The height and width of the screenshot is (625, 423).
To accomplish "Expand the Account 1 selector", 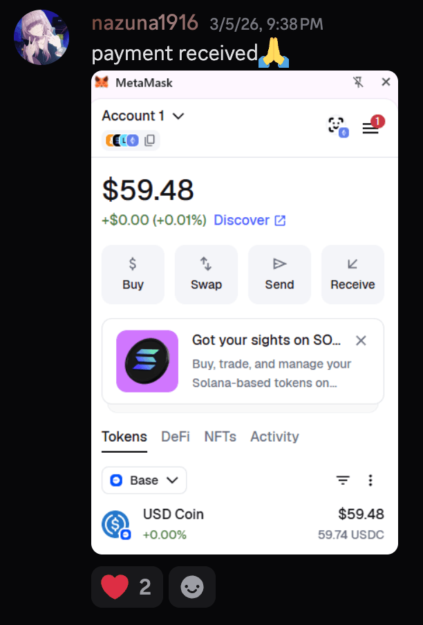I will click(144, 115).
